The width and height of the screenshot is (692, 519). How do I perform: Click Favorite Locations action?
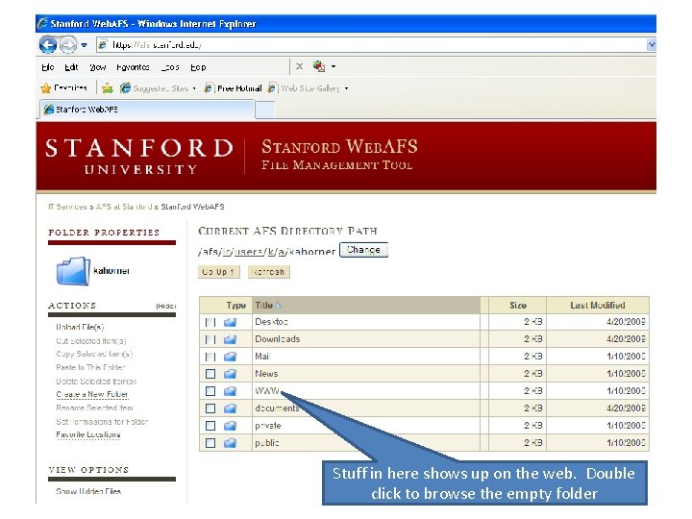(x=87, y=434)
